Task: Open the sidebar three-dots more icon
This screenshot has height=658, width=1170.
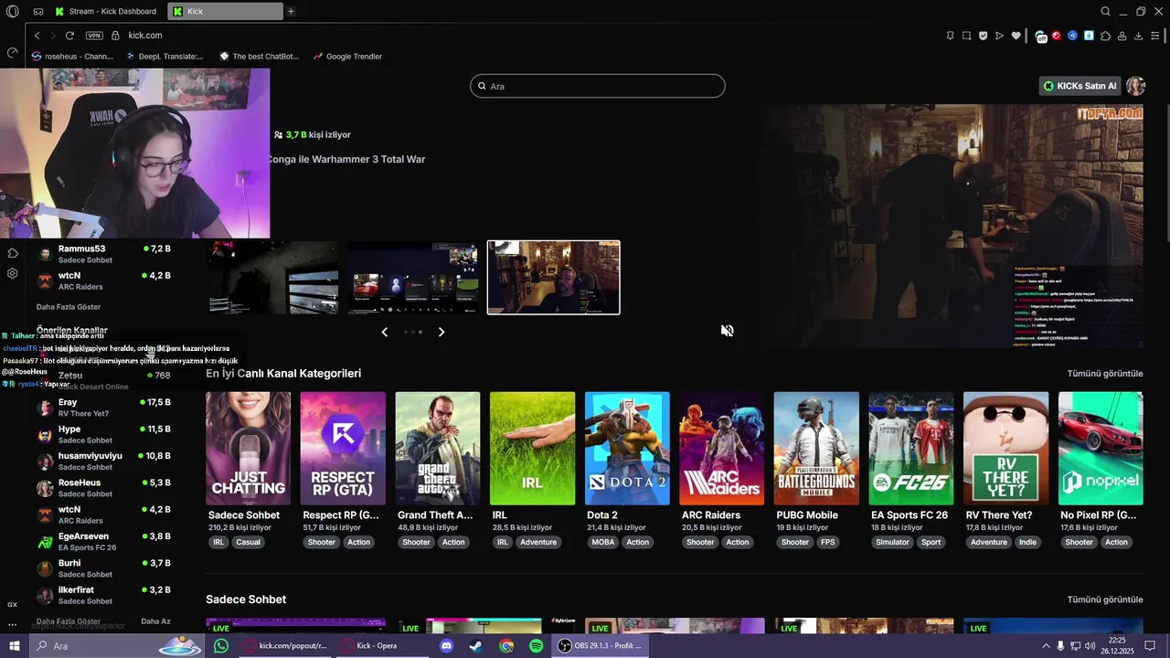Action: tap(12, 625)
